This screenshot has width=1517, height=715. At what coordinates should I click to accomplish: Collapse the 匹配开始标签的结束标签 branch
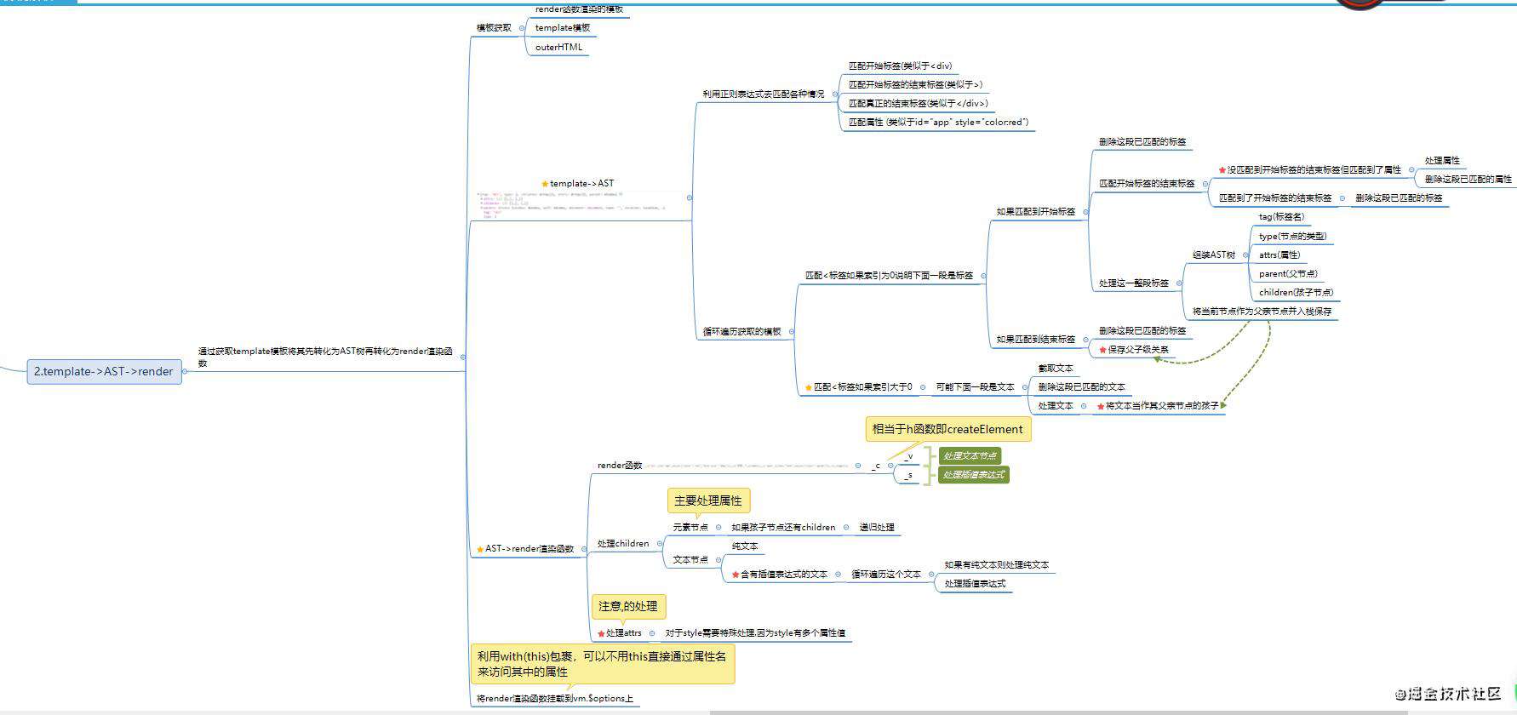1205,184
